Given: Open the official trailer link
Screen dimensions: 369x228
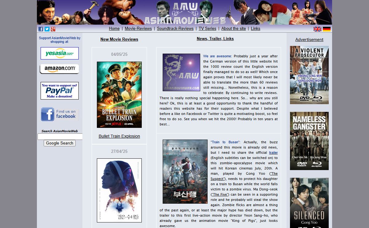Looking at the screenshot, I should click(x=273, y=153).
